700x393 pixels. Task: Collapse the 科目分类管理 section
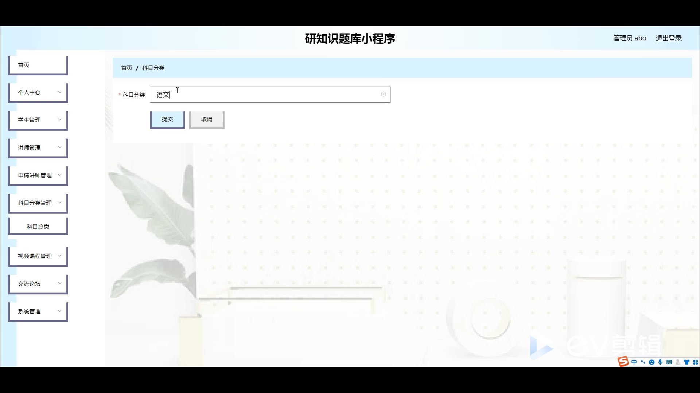(x=38, y=203)
